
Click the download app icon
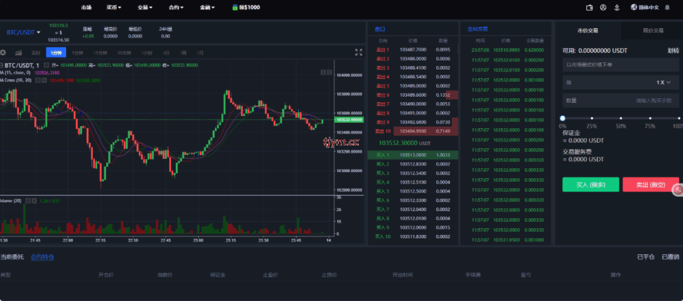click(x=616, y=7)
